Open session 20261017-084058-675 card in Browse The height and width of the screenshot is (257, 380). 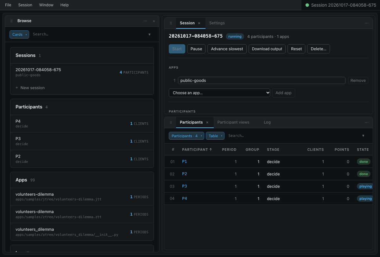[x=82, y=72]
